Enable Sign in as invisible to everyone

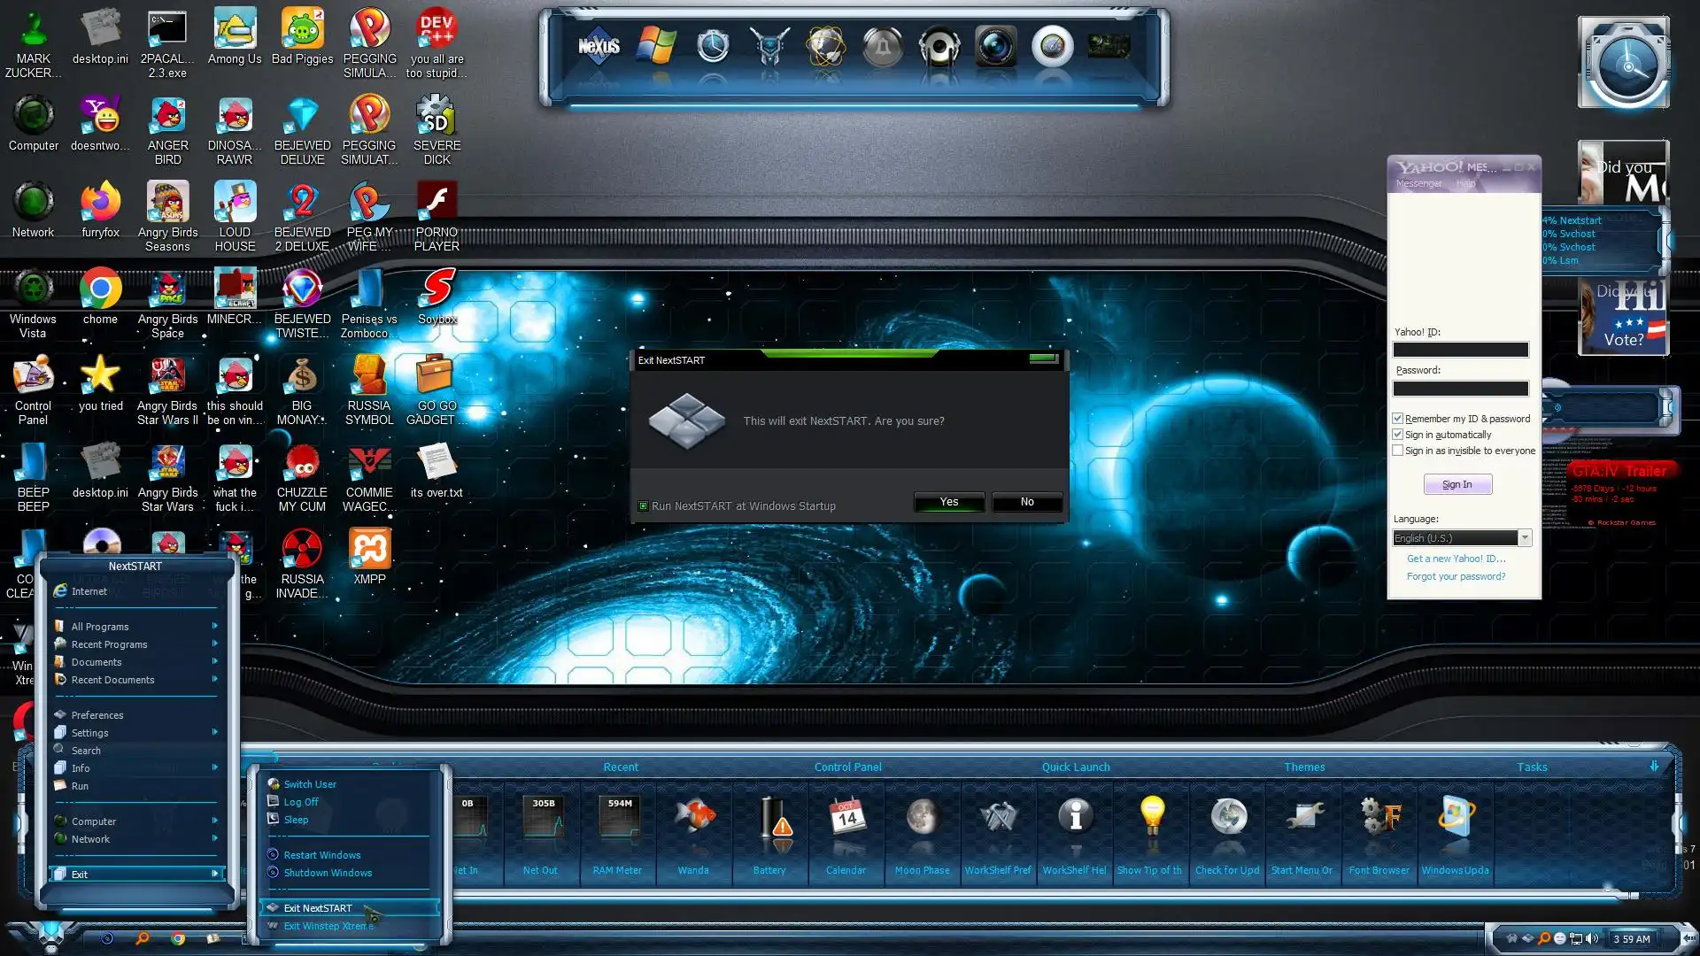click(1398, 451)
